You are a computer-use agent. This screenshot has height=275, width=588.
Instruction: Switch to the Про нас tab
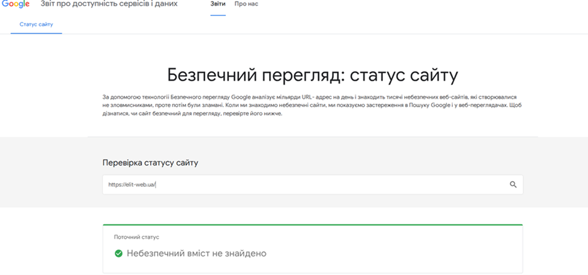(x=246, y=4)
